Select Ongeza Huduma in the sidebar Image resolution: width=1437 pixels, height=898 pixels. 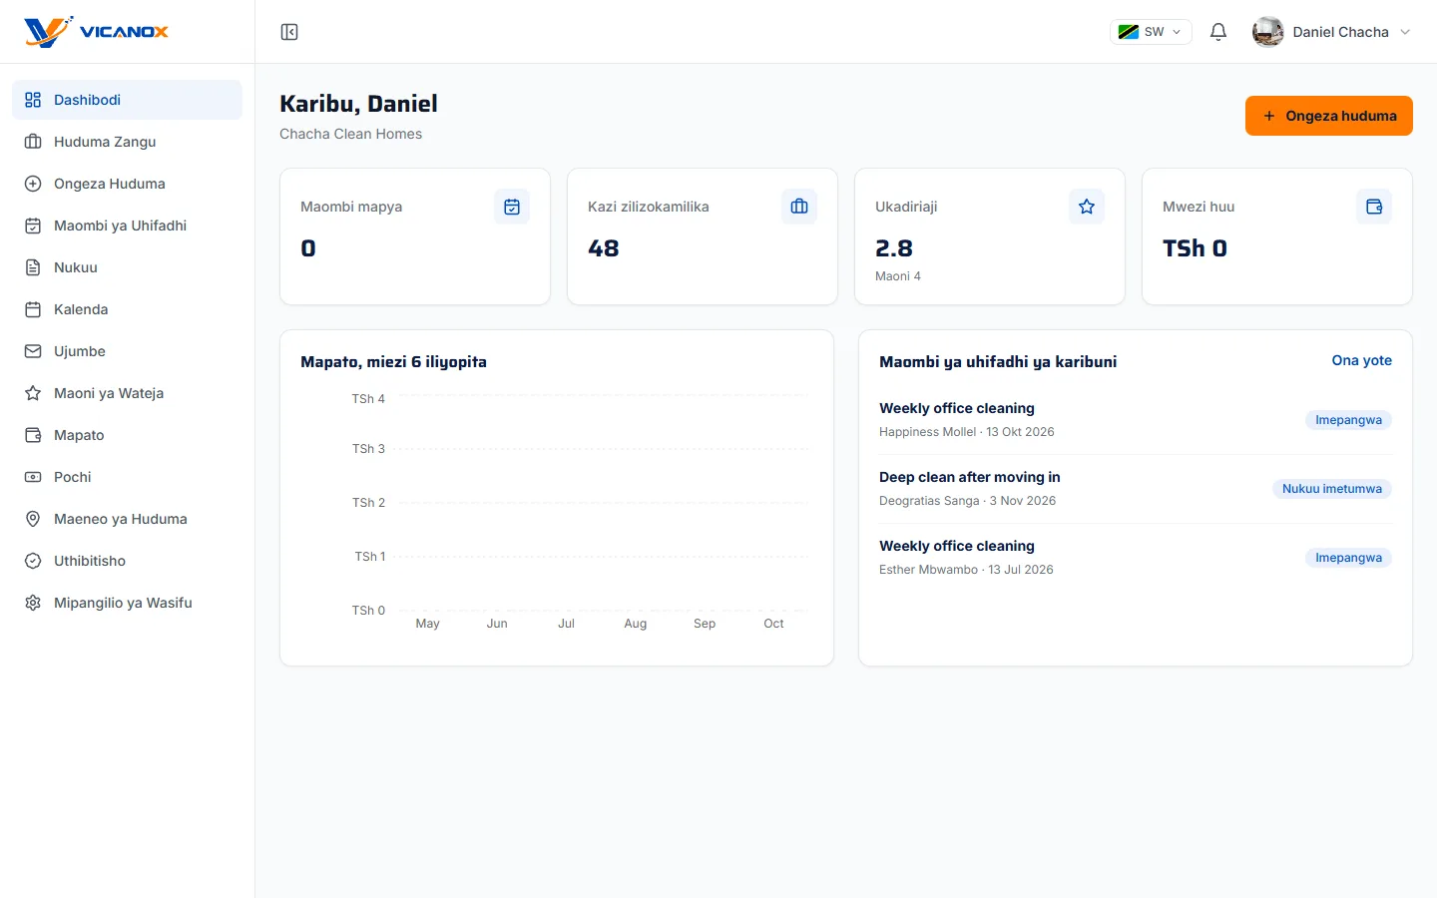click(127, 184)
